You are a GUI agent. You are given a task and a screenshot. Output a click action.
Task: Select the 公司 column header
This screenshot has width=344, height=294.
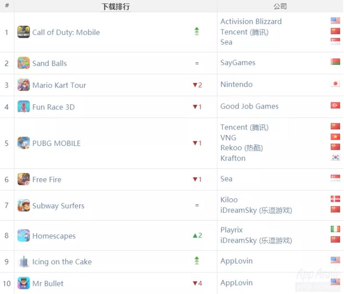(280, 6)
